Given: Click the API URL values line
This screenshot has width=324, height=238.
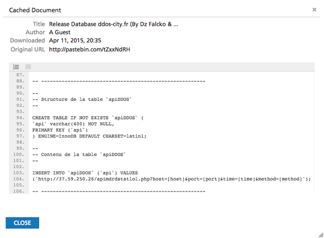Looking at the screenshot, I should (x=172, y=179).
